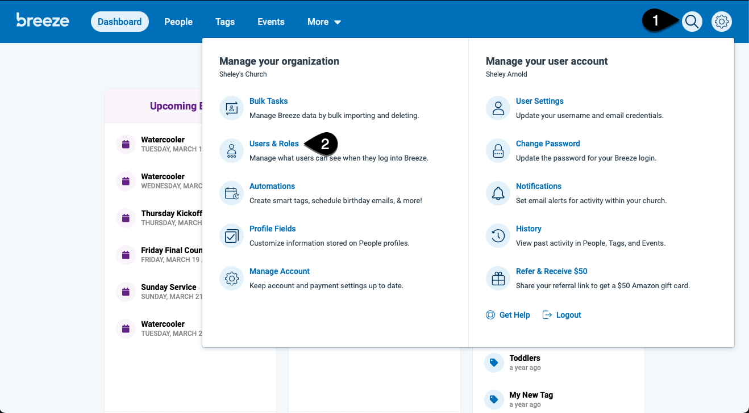The image size is (749, 413).
Task: Open the Friday Final Count event
Action: (172, 250)
